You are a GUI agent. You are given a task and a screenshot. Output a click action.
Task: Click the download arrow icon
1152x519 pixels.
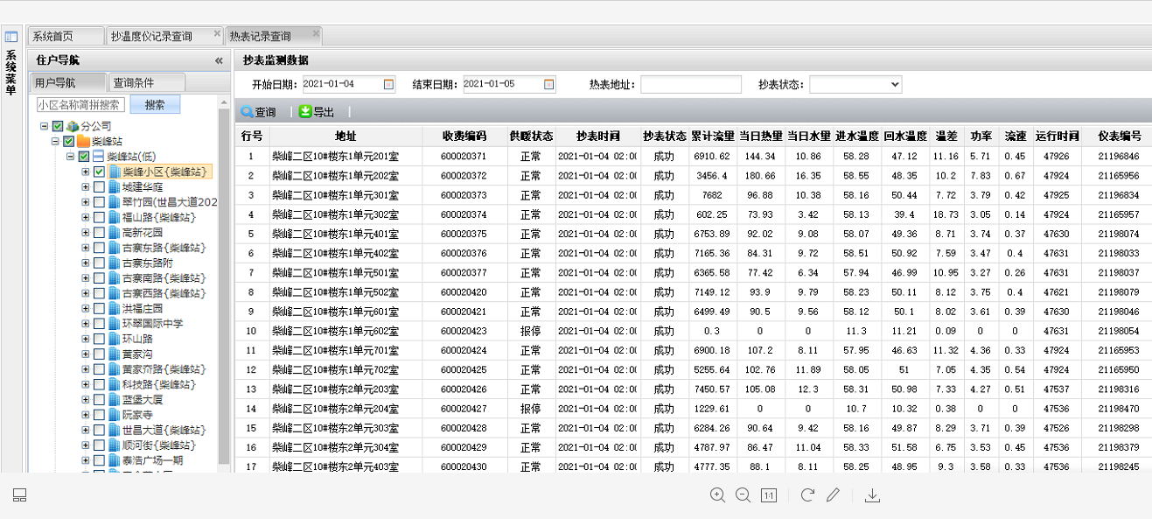872,494
